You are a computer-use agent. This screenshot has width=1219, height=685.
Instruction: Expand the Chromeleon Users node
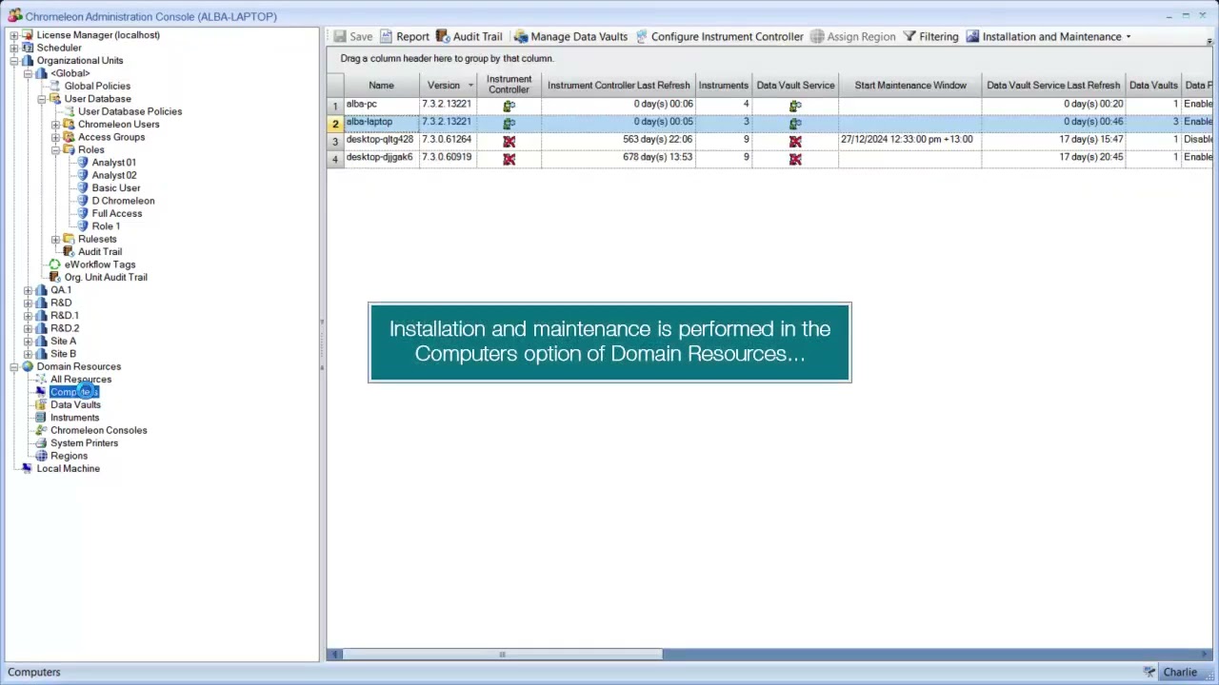[x=55, y=125]
